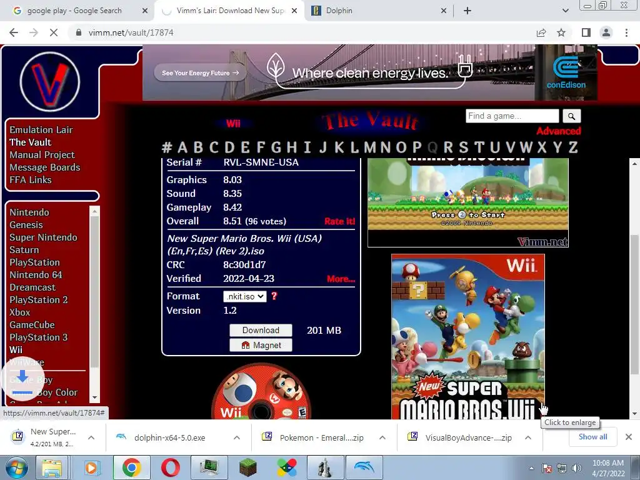The height and width of the screenshot is (480, 640).
Task: Click the search magnifier button in The Vault
Action: pyautogui.click(x=571, y=116)
